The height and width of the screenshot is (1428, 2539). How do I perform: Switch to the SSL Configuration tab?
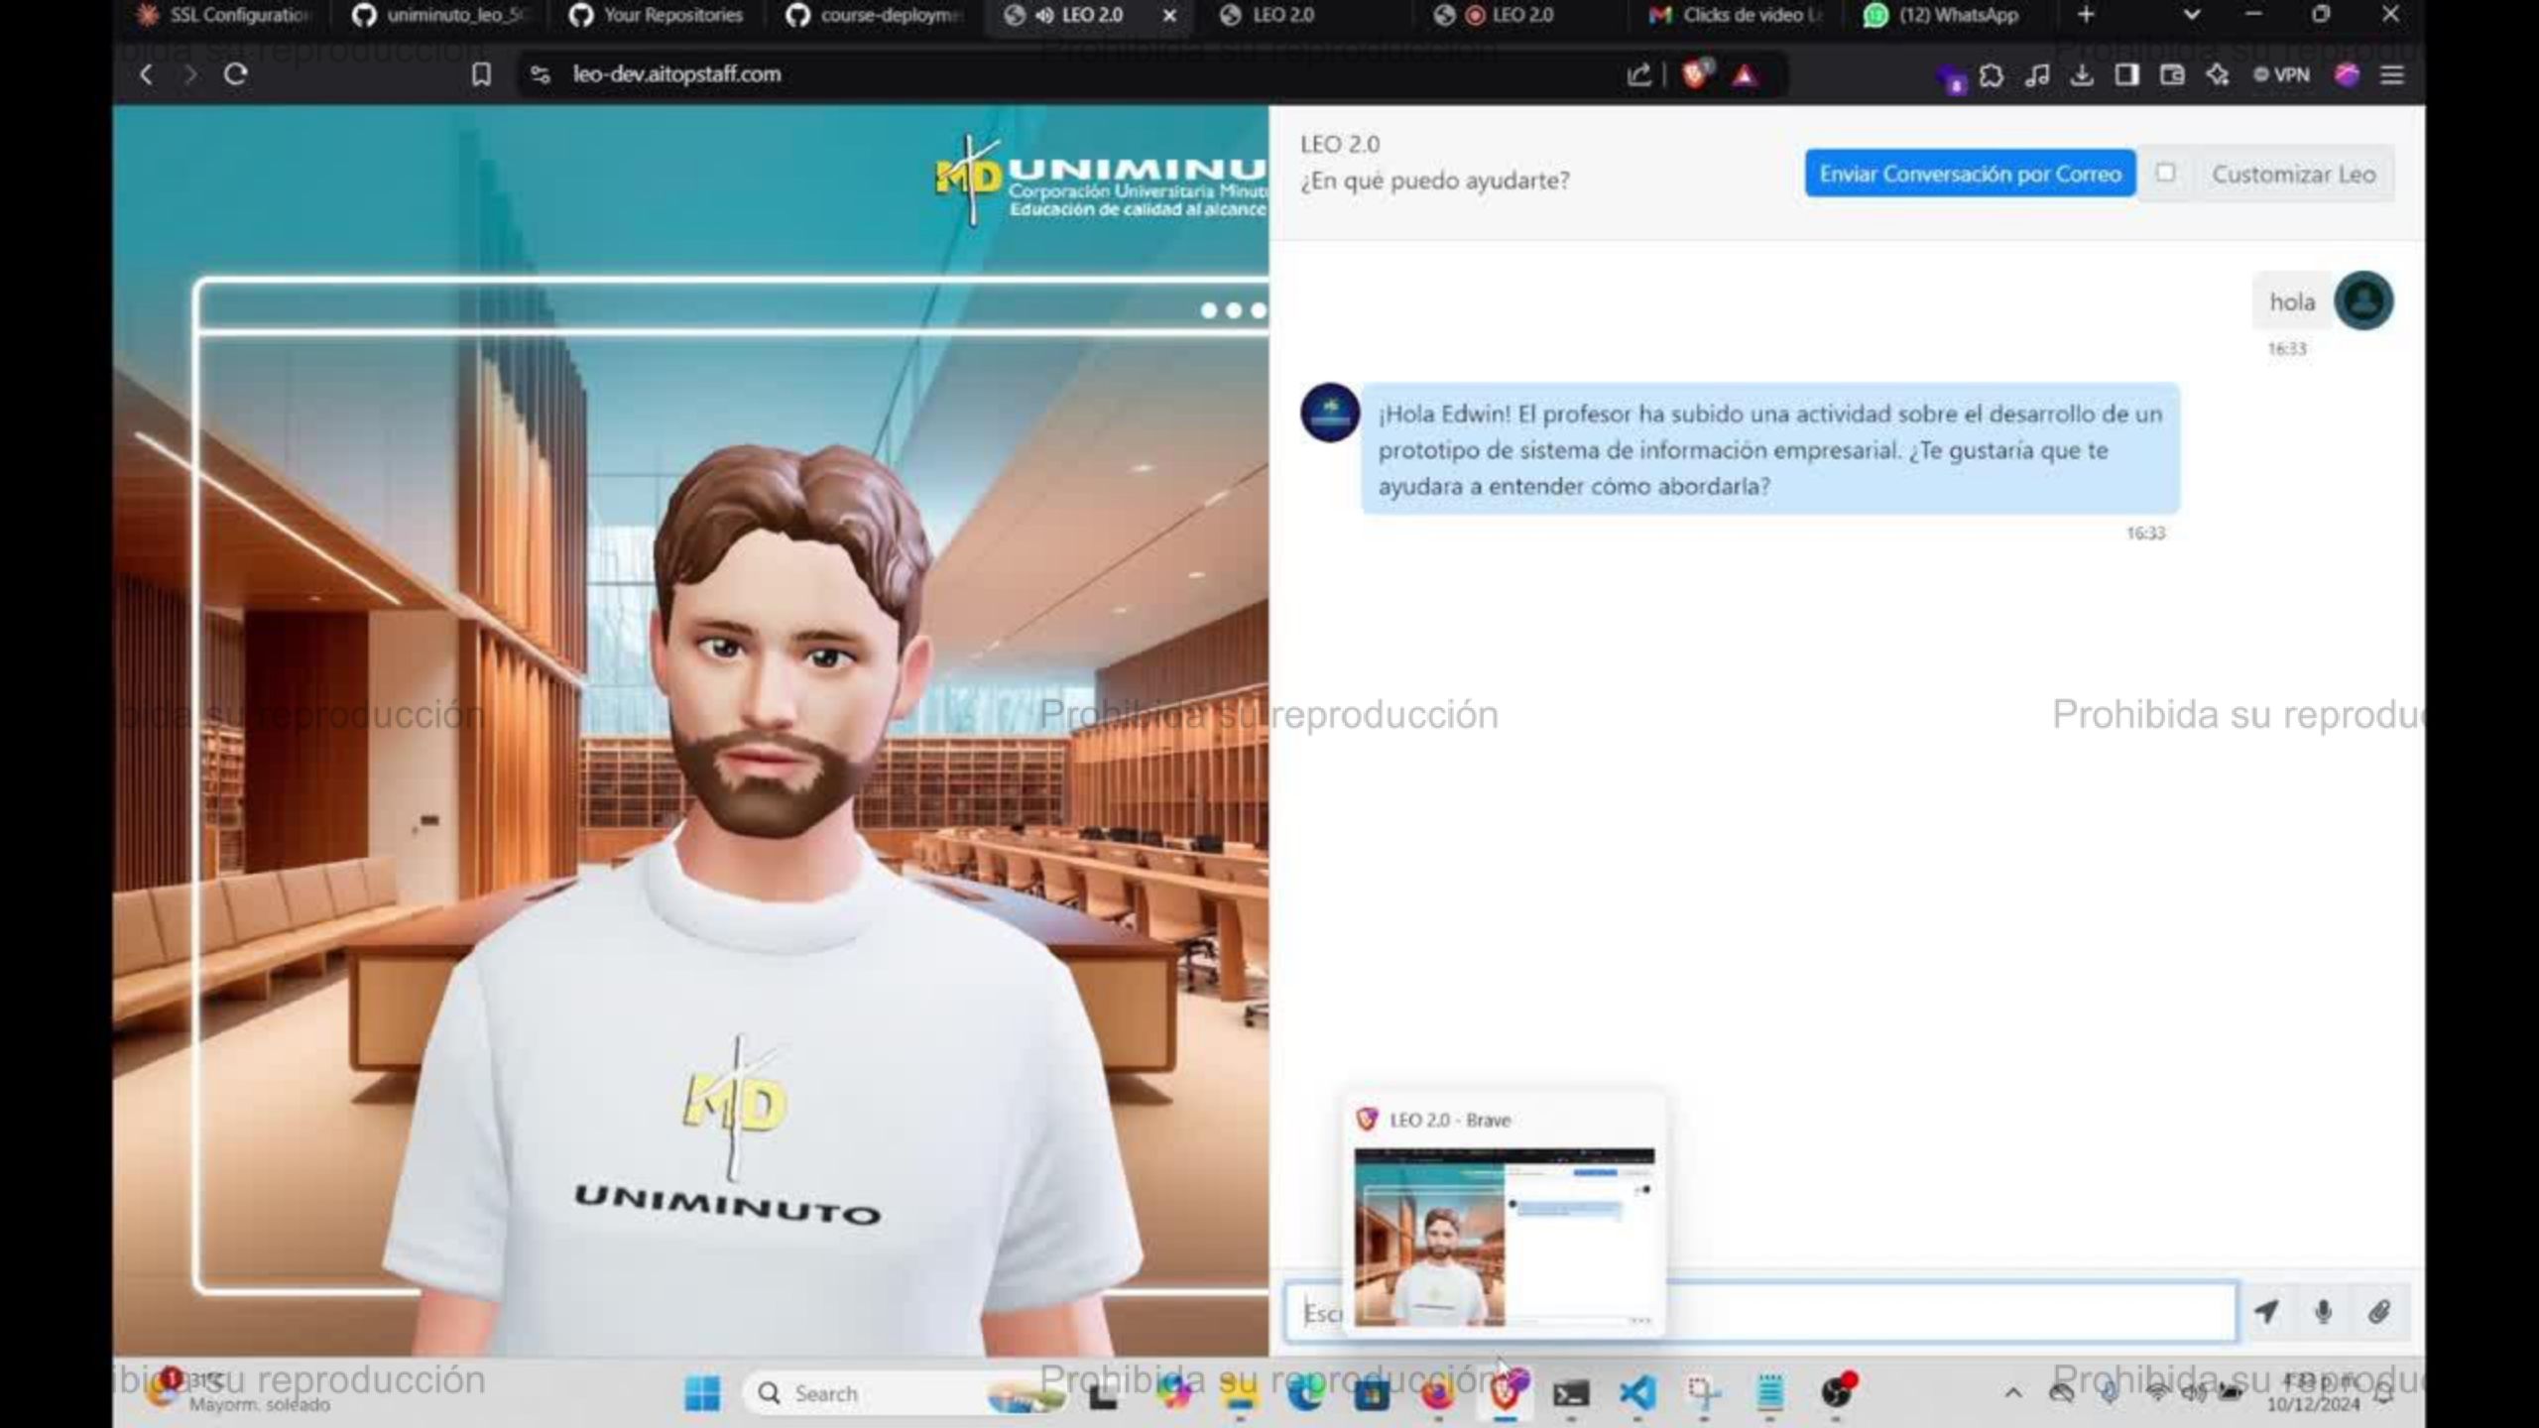coord(223,15)
